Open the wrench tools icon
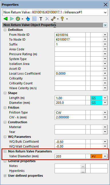 point(53,19)
